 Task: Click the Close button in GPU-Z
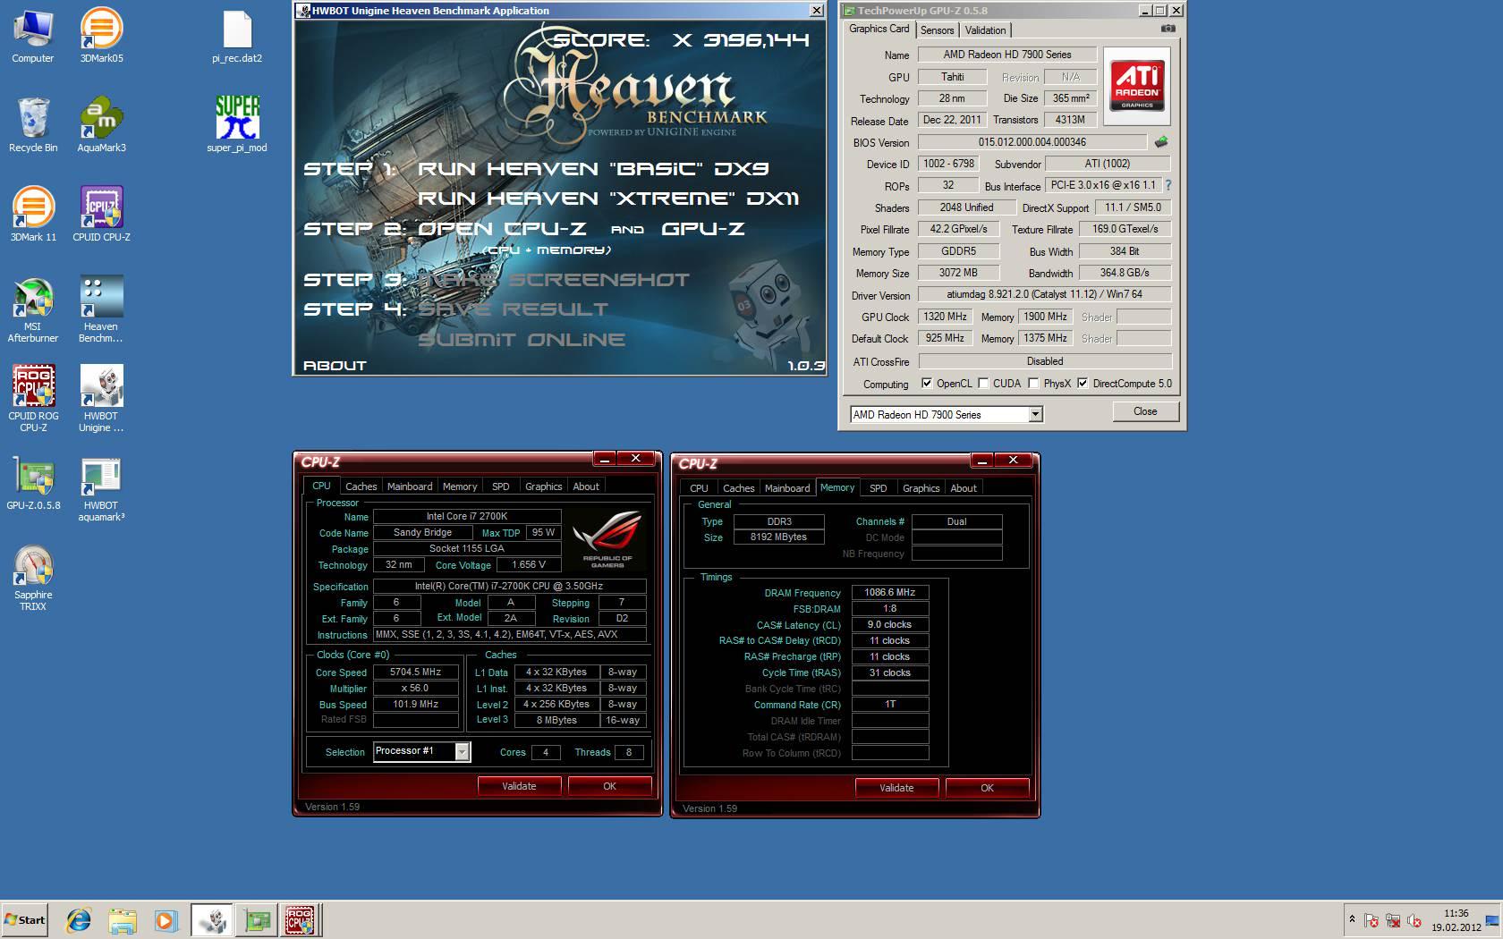tap(1145, 411)
